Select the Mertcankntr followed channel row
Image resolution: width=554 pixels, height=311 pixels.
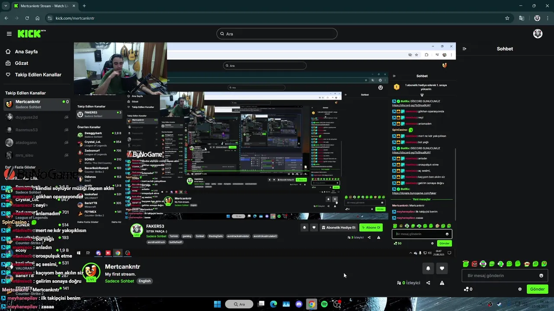37,104
